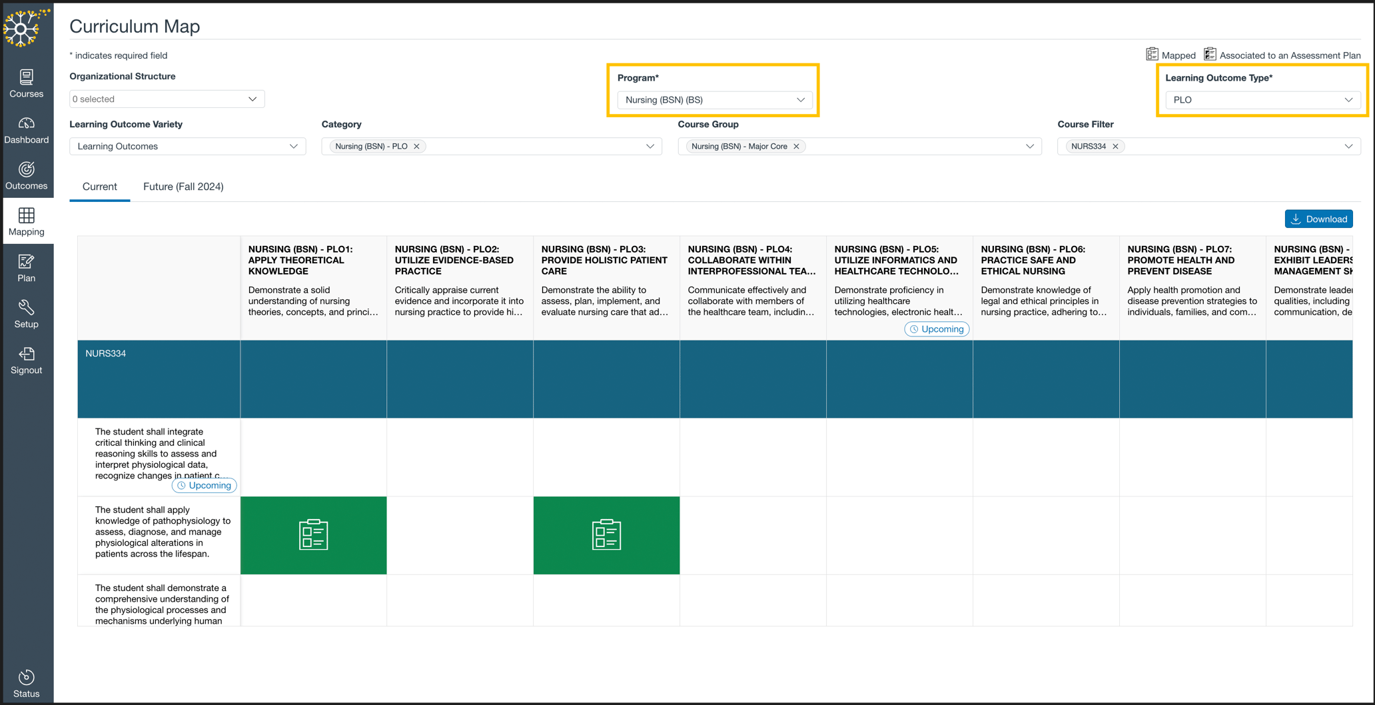Remove the NURS334 course filter chip

click(1115, 146)
